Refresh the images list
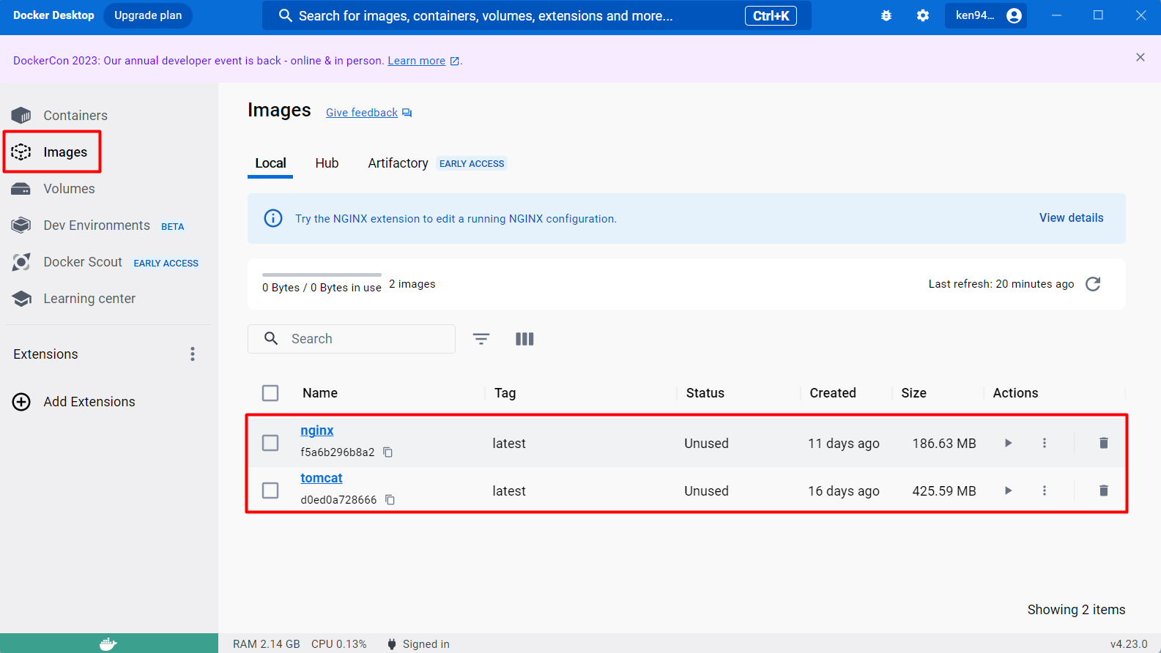1161x653 pixels. (1093, 284)
